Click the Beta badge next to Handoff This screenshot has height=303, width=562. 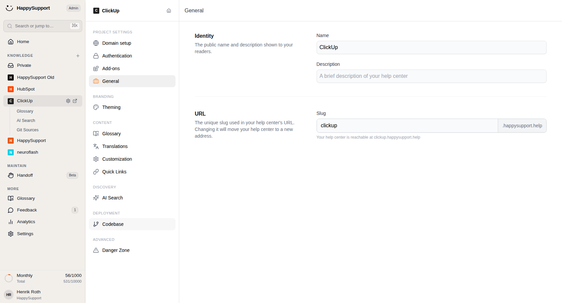point(73,175)
